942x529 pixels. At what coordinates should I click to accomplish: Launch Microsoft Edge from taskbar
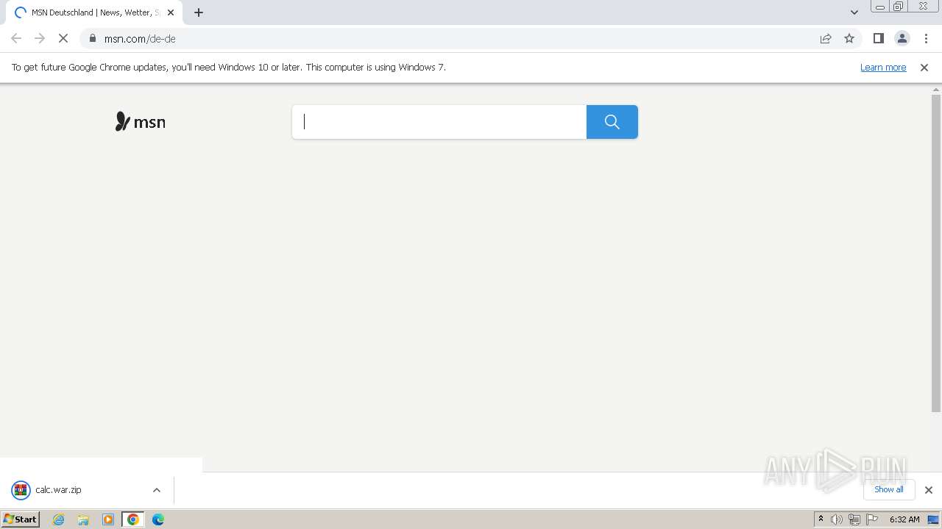158,519
